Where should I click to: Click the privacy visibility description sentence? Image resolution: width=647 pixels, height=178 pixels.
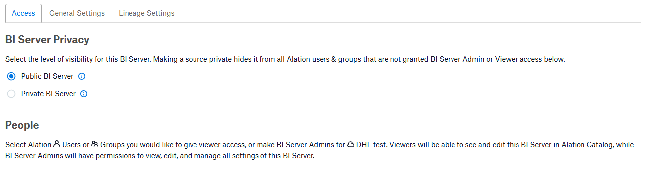(x=285, y=59)
